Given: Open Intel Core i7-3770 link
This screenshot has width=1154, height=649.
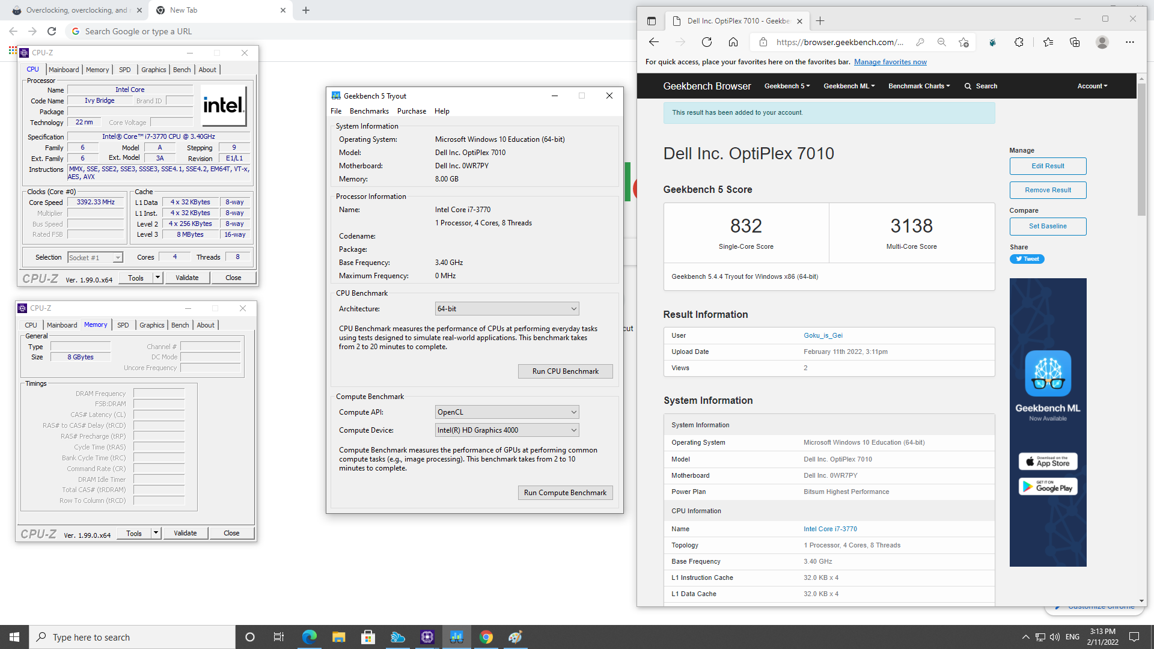Looking at the screenshot, I should coord(830,529).
